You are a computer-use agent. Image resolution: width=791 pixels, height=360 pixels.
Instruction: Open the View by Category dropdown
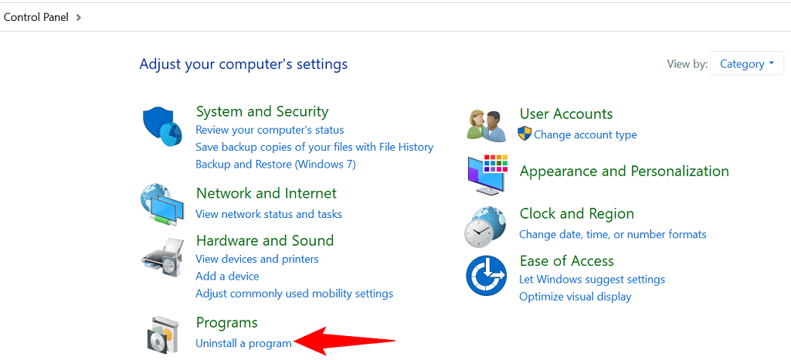746,64
